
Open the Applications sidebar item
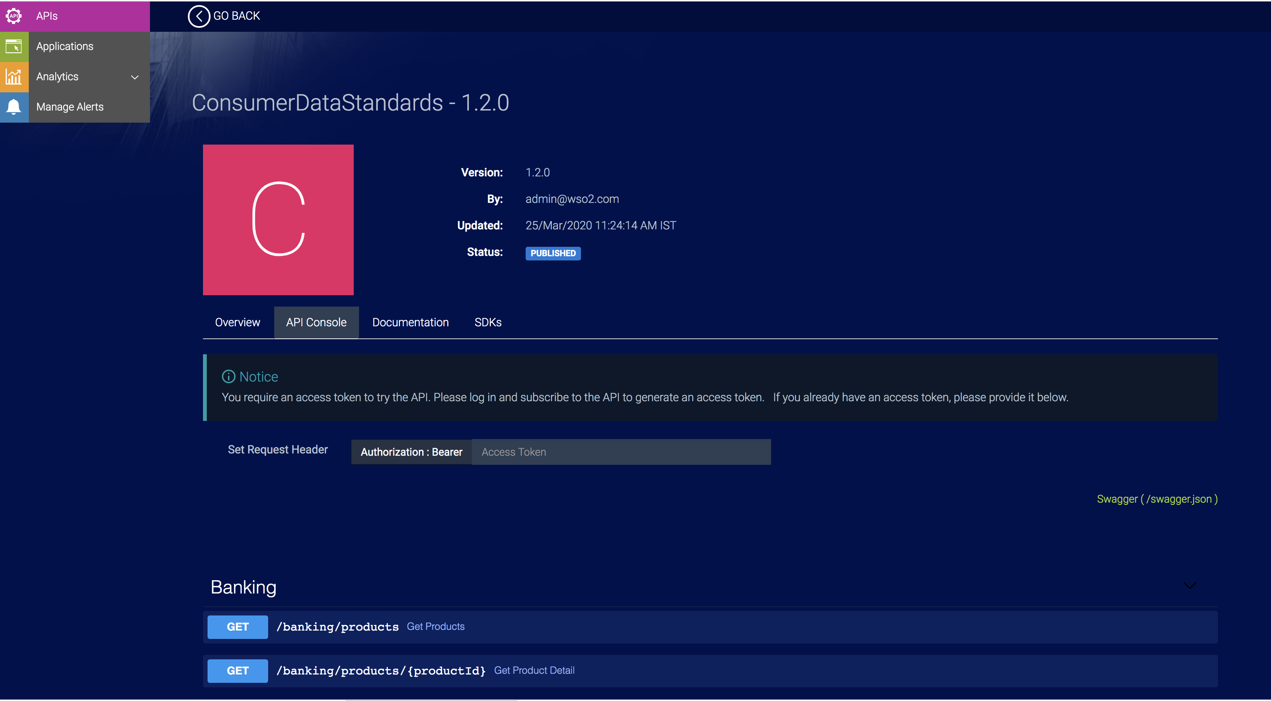(75, 46)
